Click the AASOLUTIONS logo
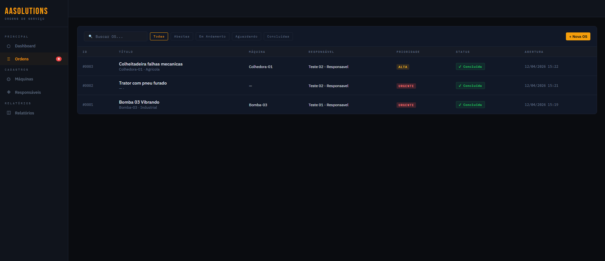 pos(26,11)
